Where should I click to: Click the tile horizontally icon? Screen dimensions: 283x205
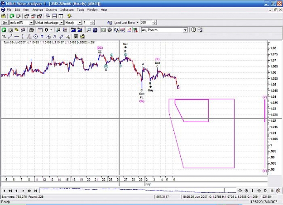(54, 16)
